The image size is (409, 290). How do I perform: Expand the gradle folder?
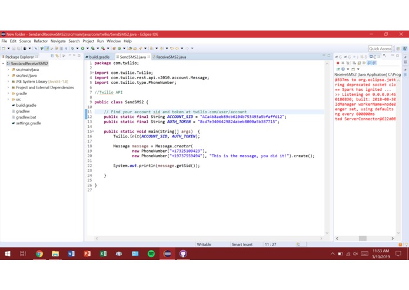tap(8, 93)
